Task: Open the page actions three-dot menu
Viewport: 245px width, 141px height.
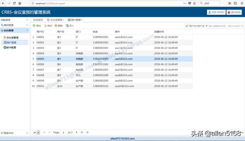Action: tap(185, 3)
